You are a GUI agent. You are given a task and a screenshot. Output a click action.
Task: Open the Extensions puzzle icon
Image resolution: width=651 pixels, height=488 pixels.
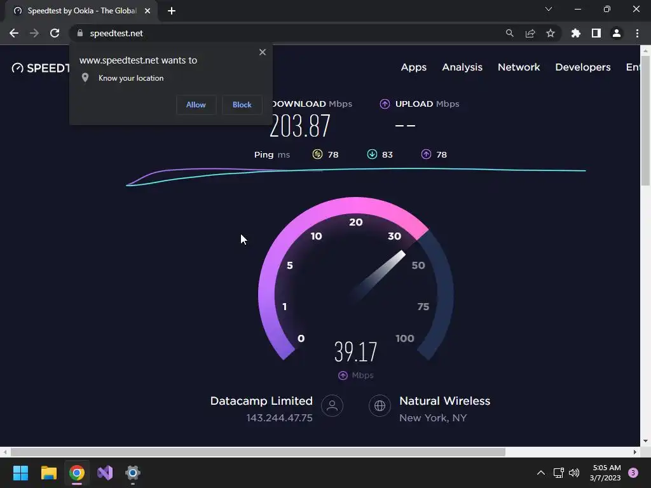coord(576,33)
